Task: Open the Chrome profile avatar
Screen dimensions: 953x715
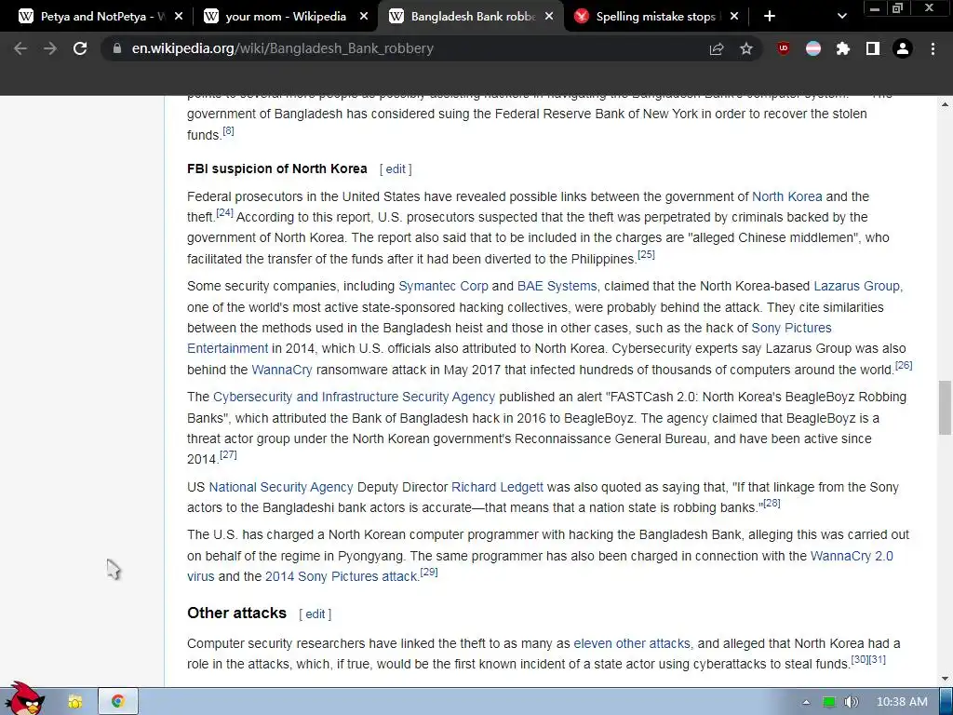Action: tap(903, 48)
